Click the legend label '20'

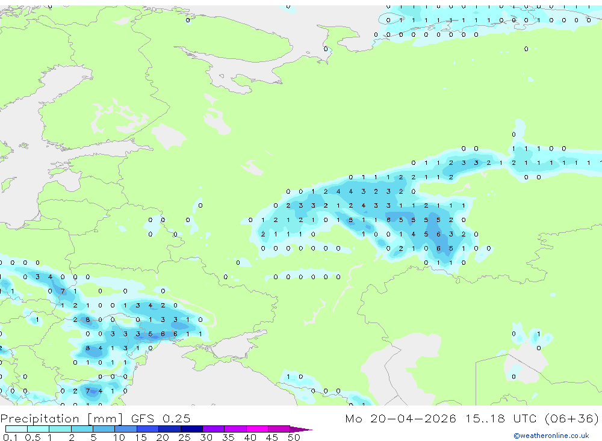click(x=163, y=437)
